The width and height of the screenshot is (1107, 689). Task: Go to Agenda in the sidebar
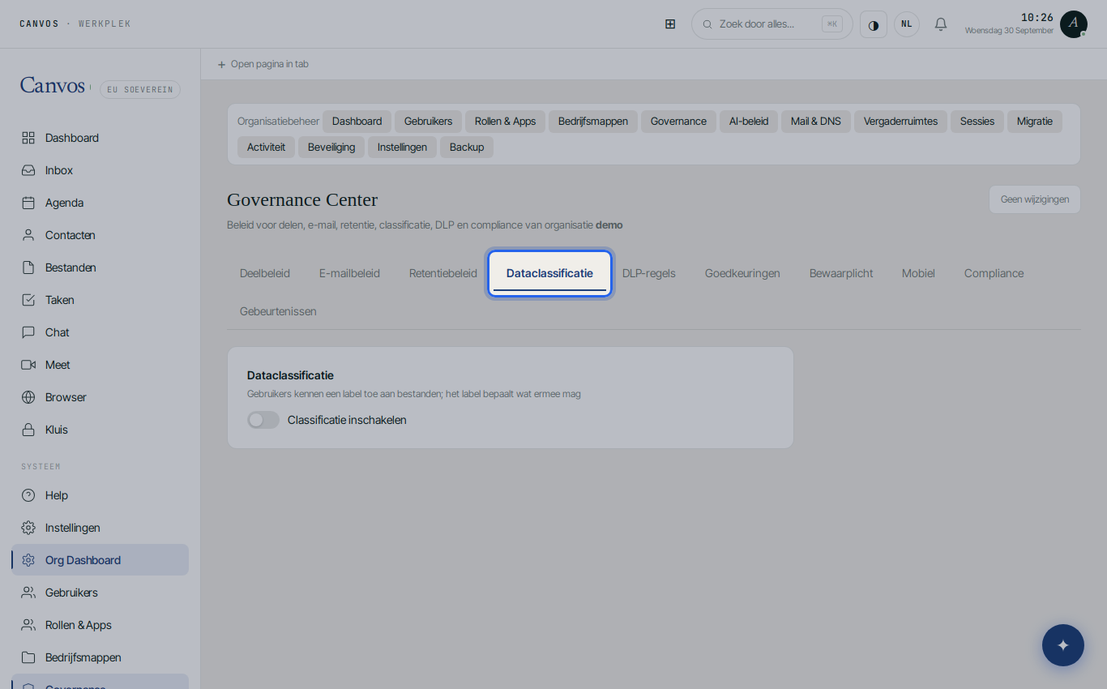100,203
